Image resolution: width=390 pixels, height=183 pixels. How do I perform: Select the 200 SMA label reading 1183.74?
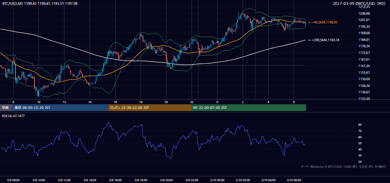tap(323, 40)
